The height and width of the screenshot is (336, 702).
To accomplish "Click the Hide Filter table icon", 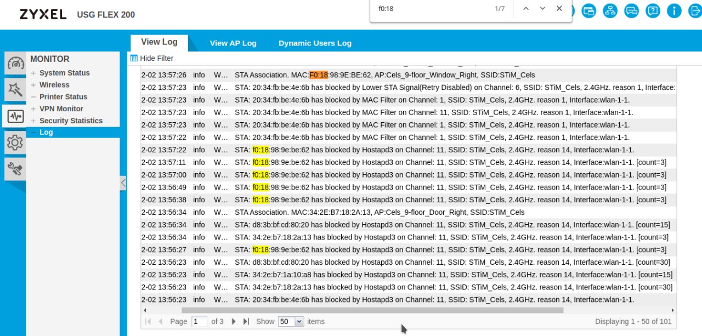I will (134, 58).
